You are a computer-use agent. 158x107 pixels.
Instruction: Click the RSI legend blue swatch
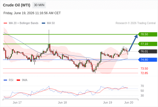pyautogui.click(x=5, y=80)
